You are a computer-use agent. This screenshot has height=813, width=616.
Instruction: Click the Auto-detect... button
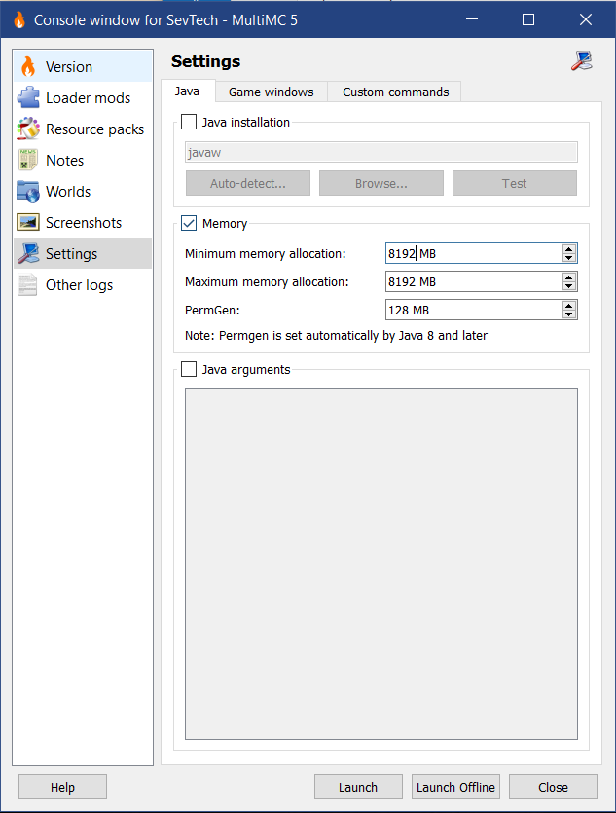pos(248,183)
